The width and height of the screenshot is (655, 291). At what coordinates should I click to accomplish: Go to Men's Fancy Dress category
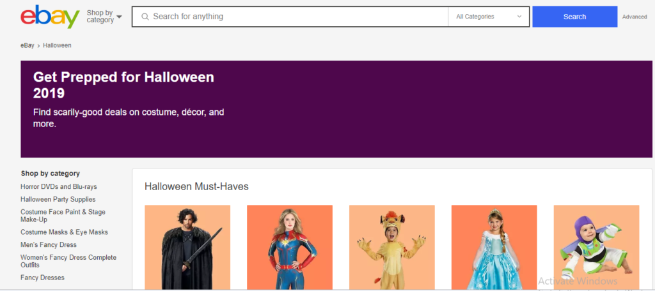click(49, 244)
